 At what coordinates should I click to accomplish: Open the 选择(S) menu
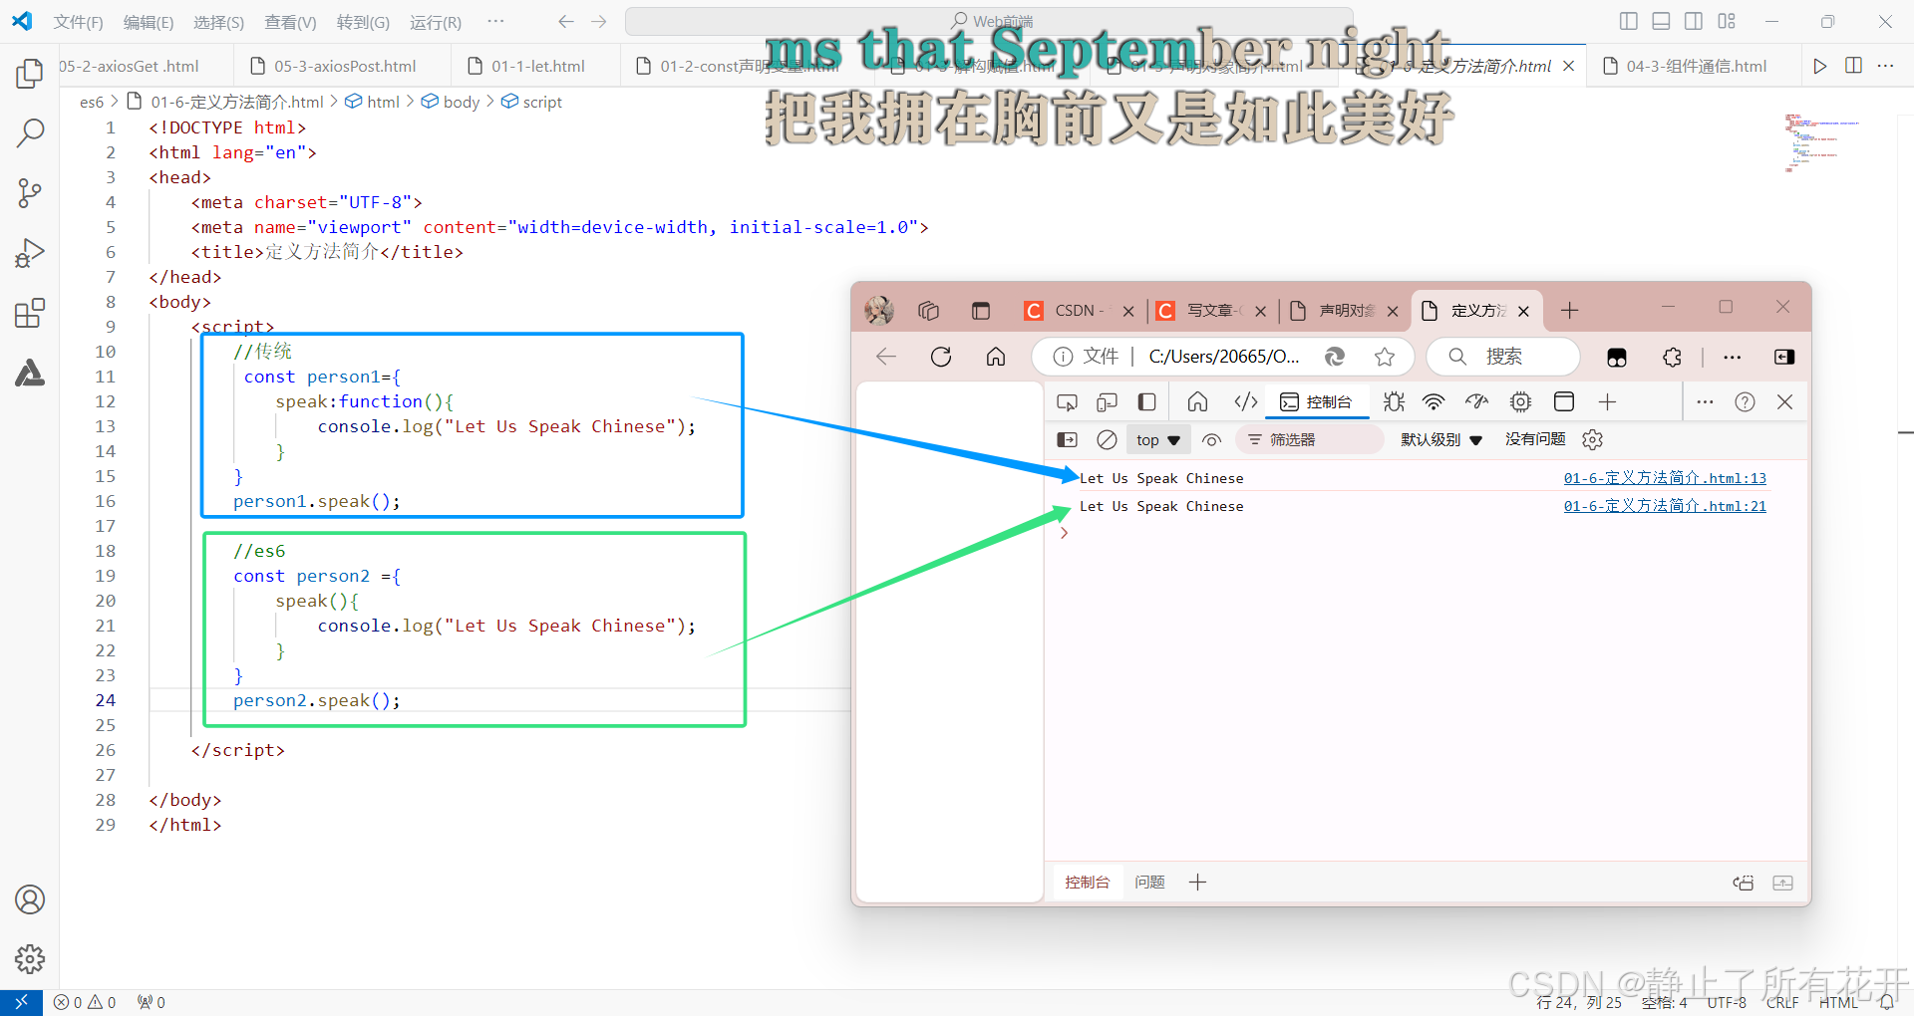pyautogui.click(x=218, y=22)
